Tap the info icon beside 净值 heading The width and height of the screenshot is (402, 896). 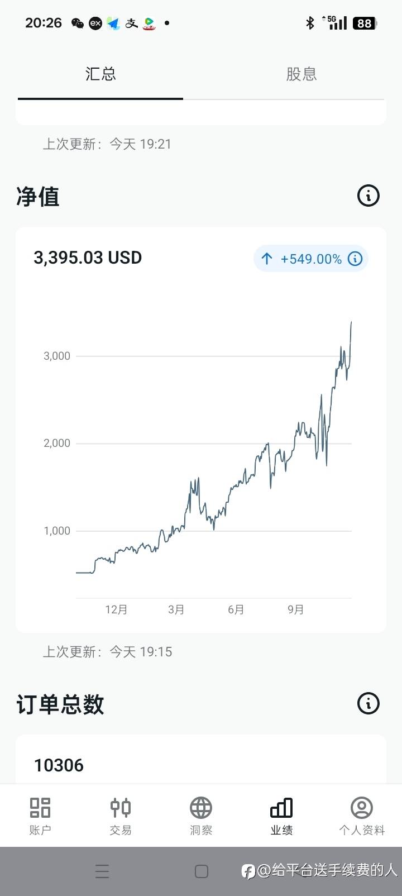pyautogui.click(x=368, y=196)
